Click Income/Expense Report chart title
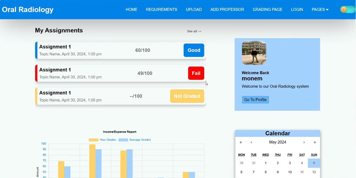The width and height of the screenshot is (356, 178). [x=120, y=132]
